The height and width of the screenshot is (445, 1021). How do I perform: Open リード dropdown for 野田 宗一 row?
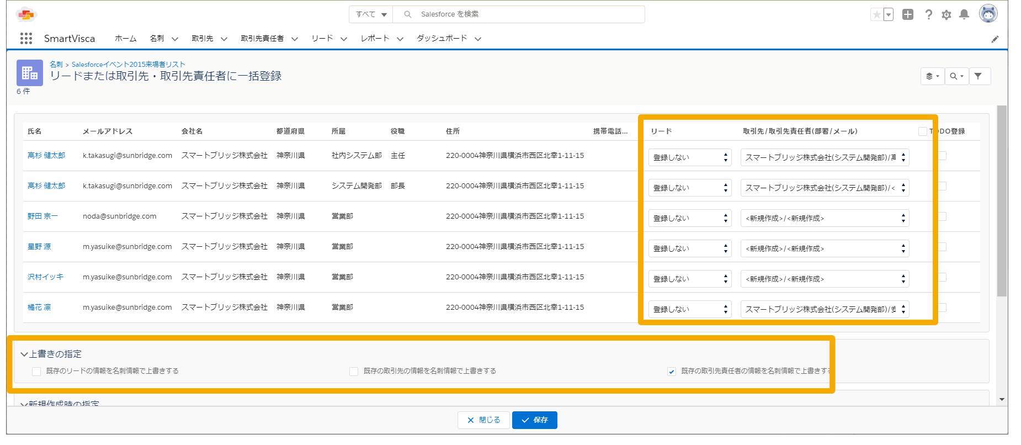690,218
